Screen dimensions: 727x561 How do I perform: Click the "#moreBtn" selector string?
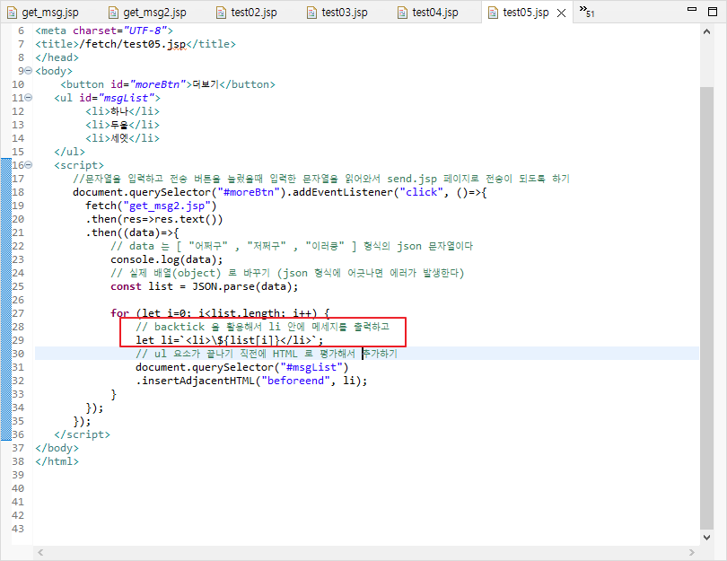[249, 192]
